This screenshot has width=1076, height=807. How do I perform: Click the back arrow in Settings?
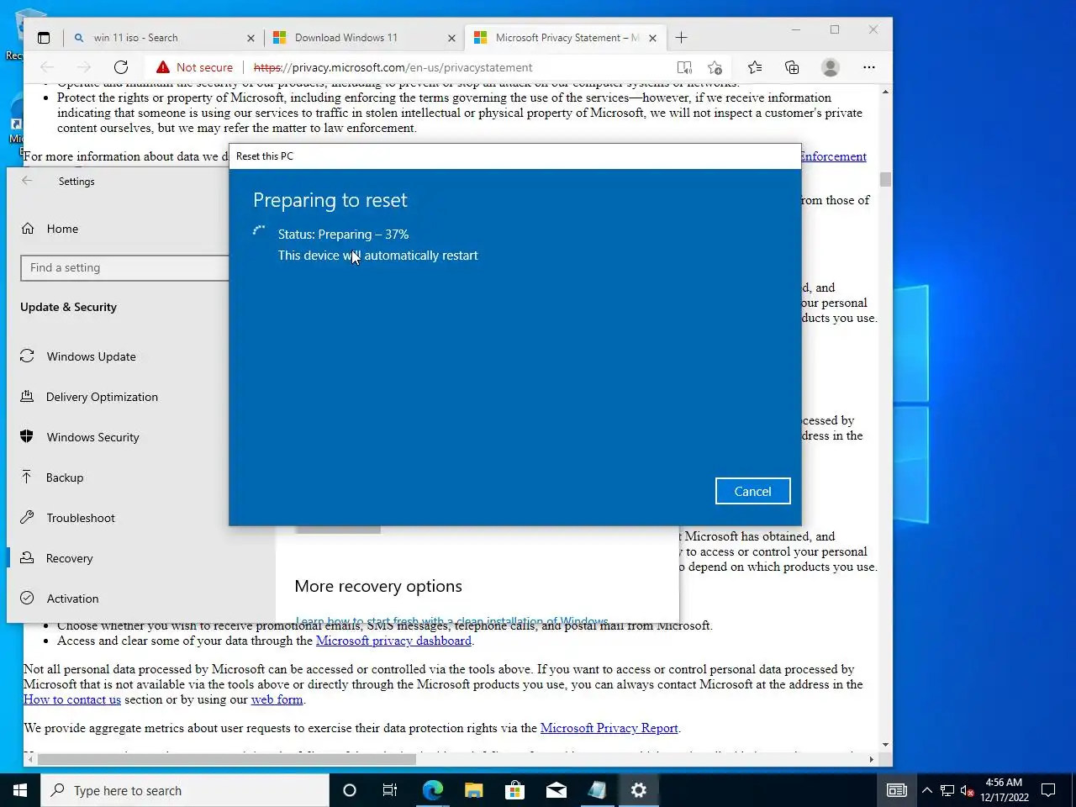point(27,181)
